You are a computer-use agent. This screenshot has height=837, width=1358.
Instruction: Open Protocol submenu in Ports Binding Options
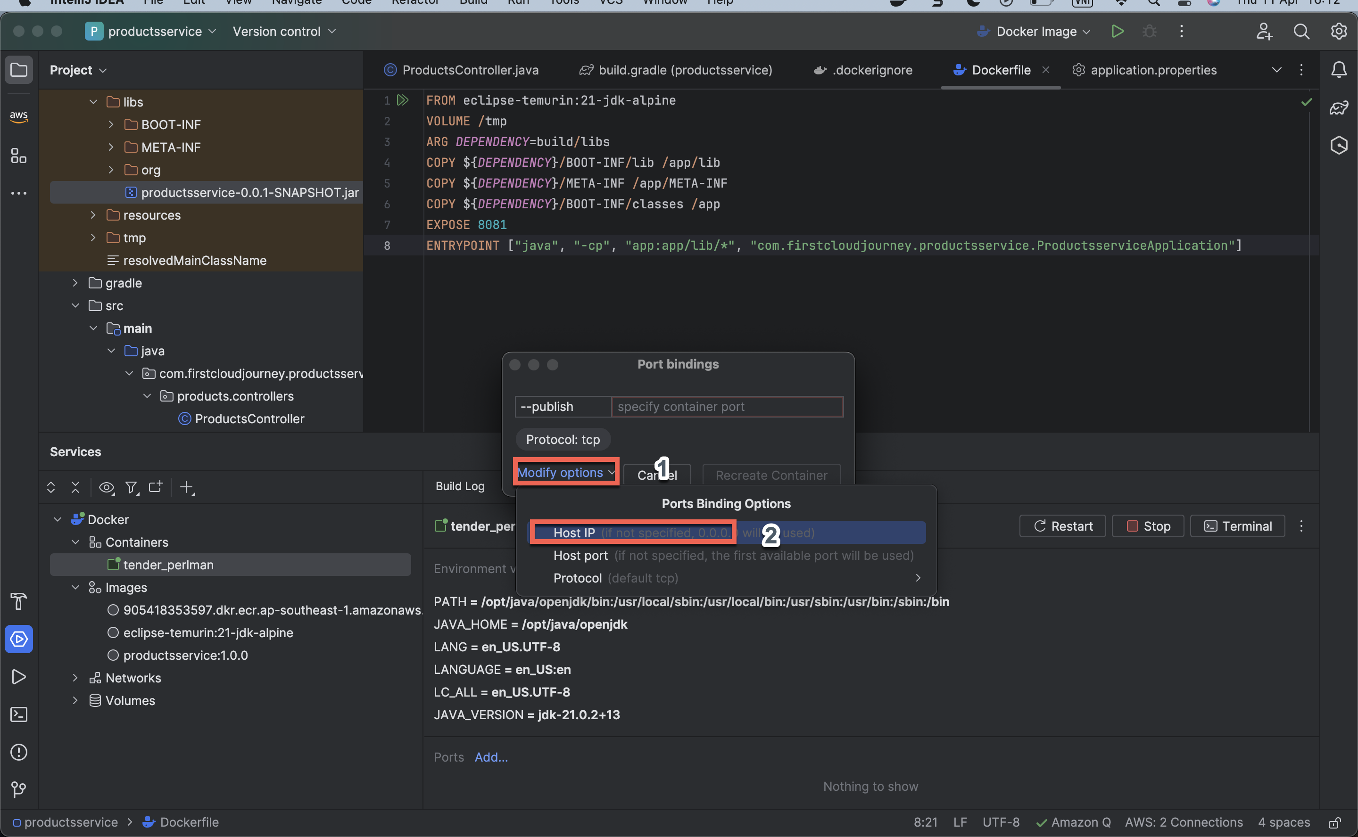[x=726, y=578]
